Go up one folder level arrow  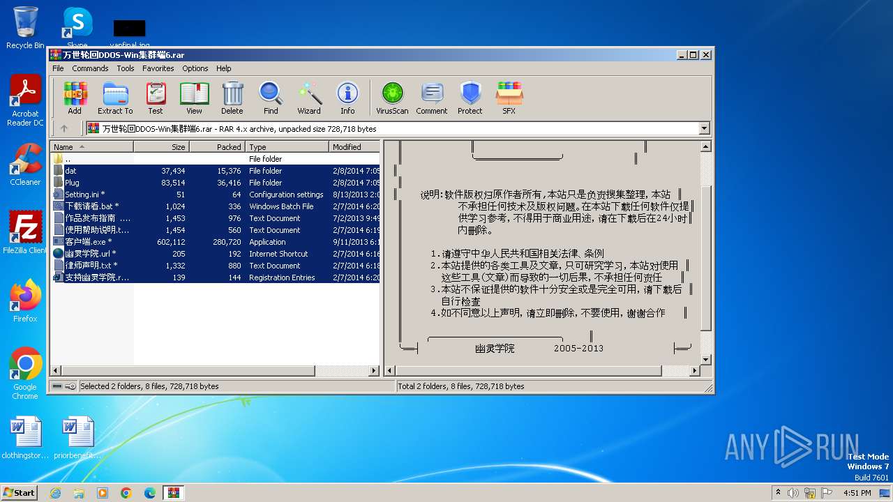[x=64, y=128]
